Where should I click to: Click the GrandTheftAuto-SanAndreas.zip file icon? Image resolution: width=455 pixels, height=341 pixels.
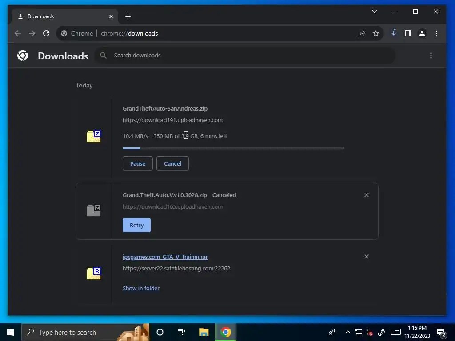(93, 136)
